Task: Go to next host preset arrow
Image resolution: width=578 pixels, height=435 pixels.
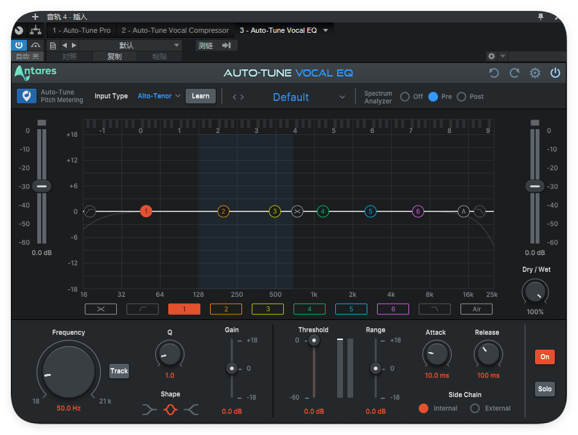Action: click(74, 46)
